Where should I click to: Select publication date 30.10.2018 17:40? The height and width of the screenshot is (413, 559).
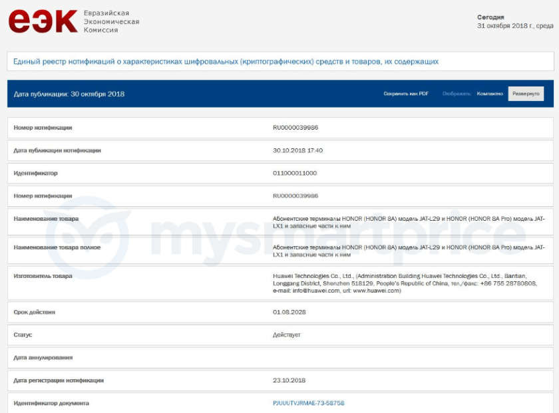pos(297,150)
